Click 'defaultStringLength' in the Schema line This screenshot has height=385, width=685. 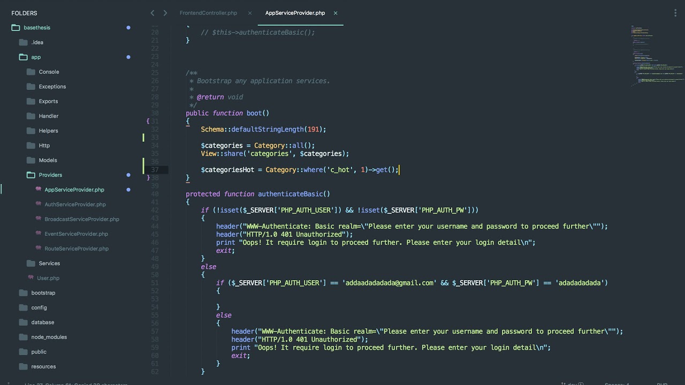tap(268, 129)
